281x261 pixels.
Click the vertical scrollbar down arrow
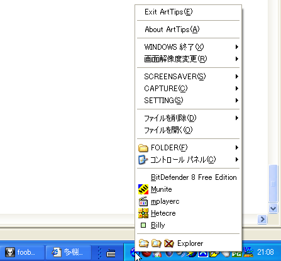[273, 208]
